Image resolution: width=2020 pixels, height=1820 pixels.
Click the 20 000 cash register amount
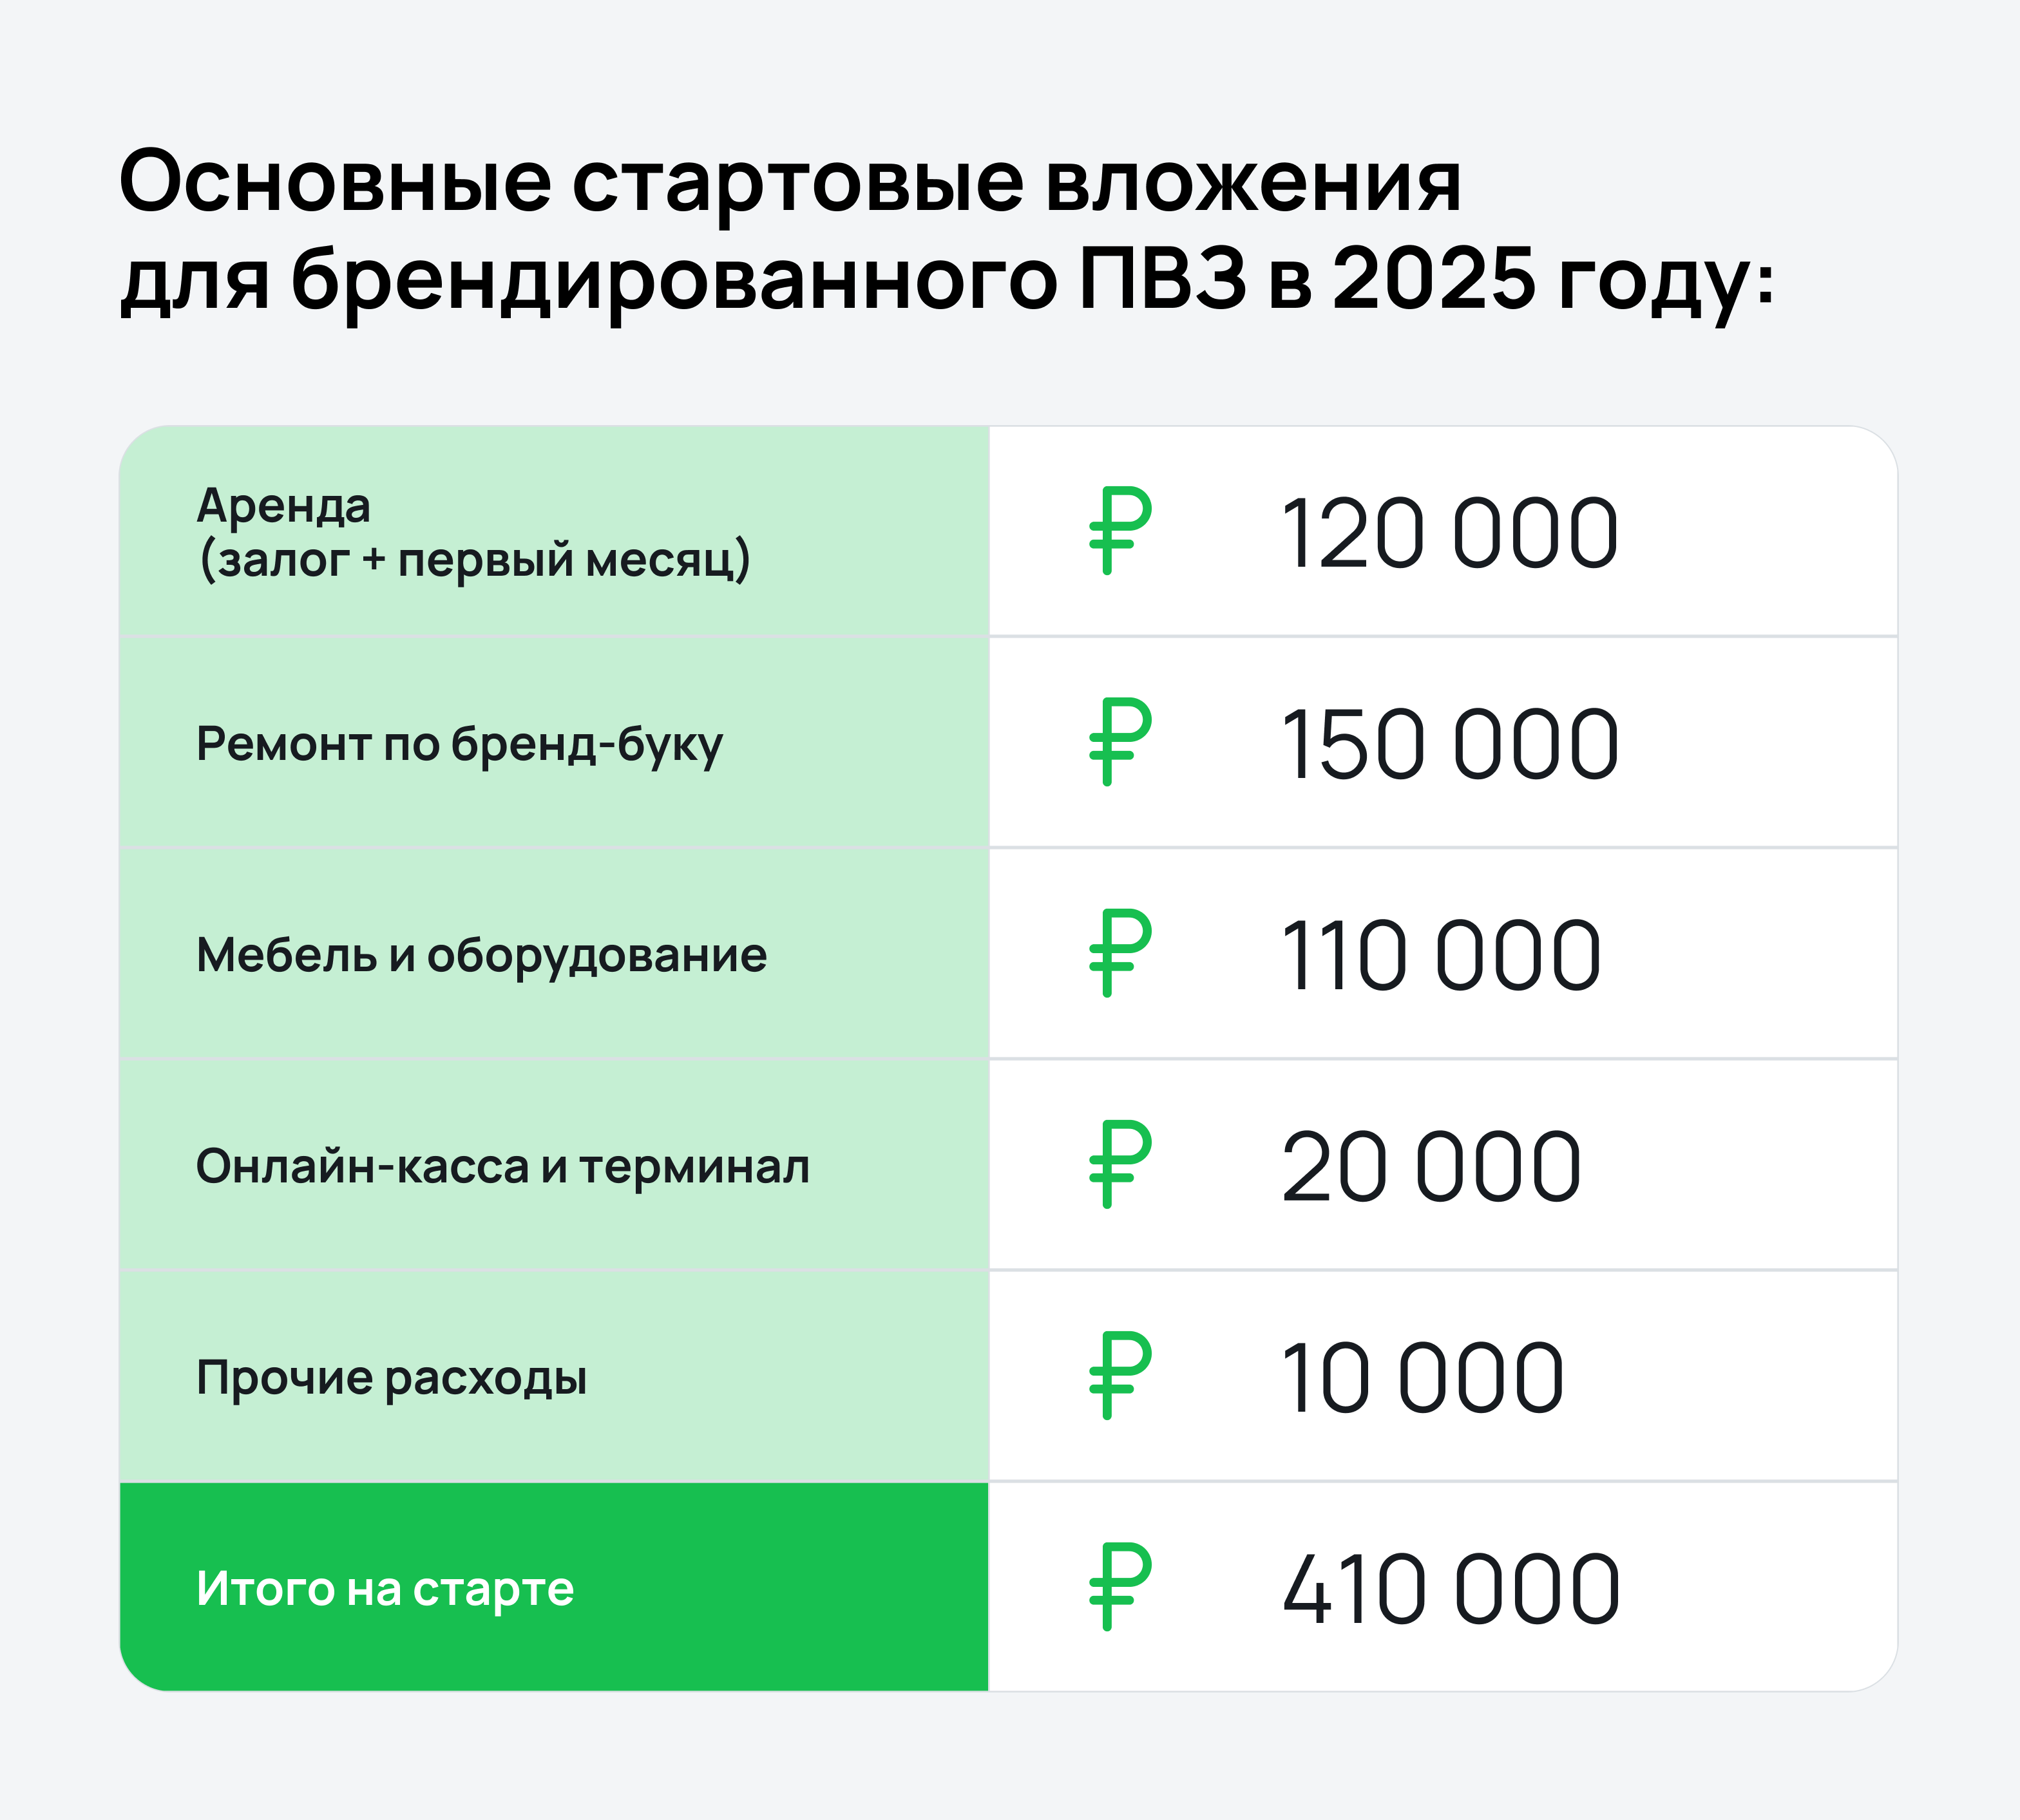pyautogui.click(x=1430, y=1167)
